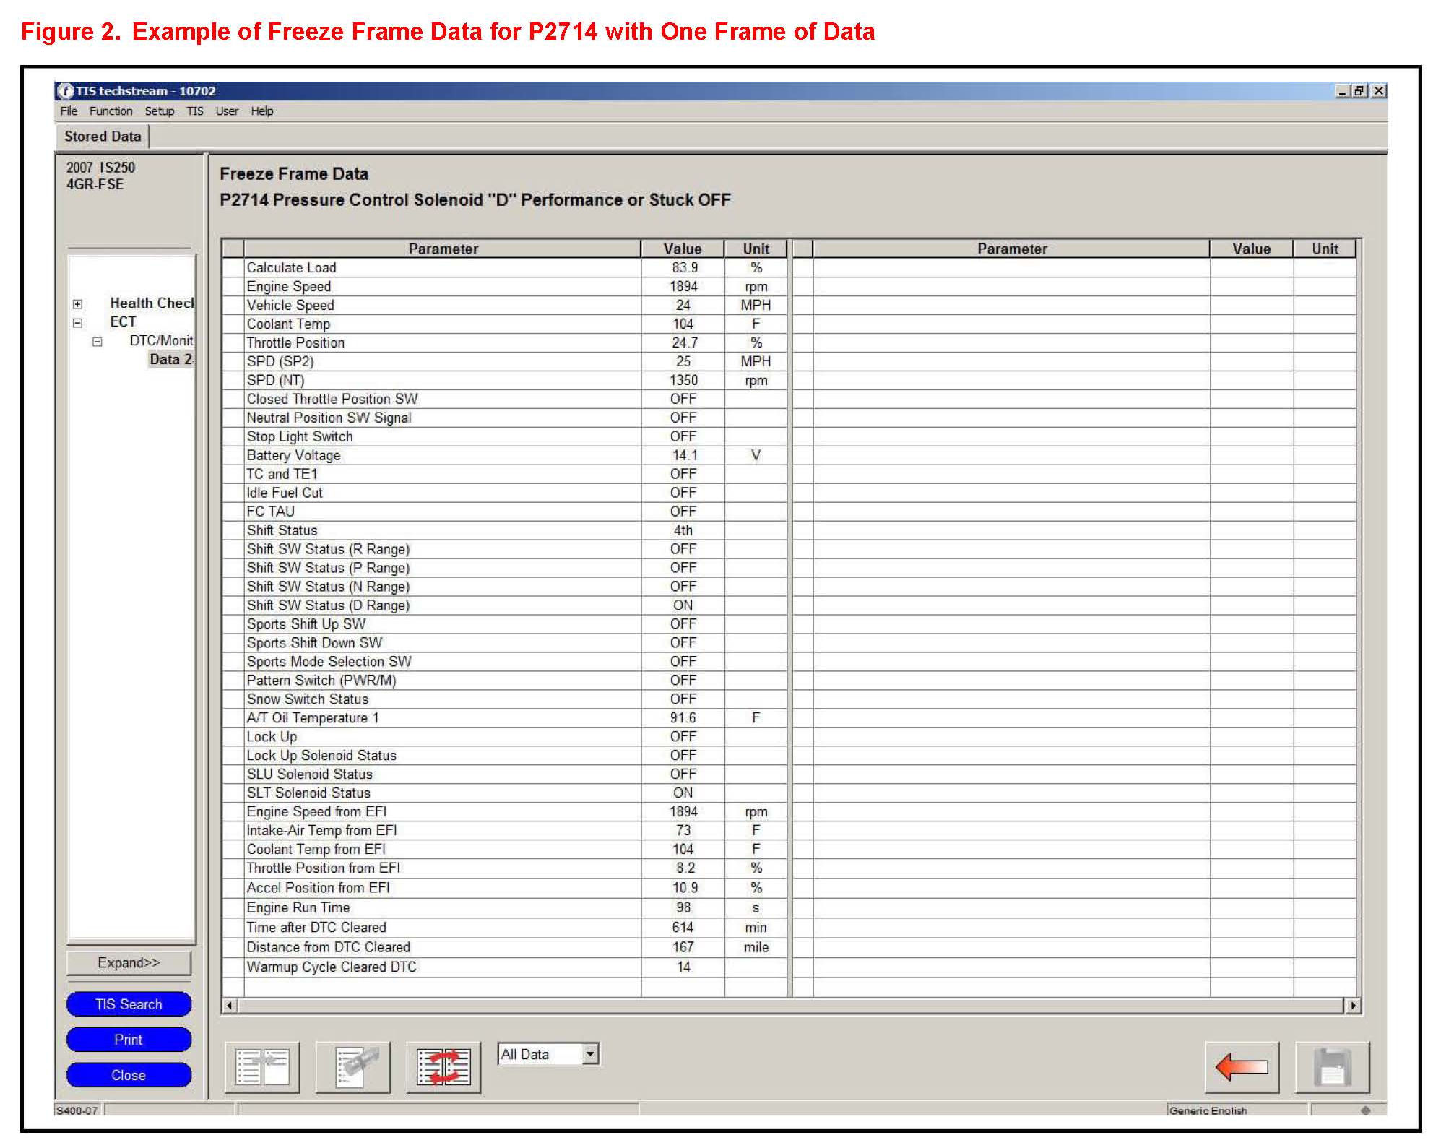Click the floppy disk save icon
Screen dimensions: 1441x1148
pyautogui.click(x=1332, y=1067)
